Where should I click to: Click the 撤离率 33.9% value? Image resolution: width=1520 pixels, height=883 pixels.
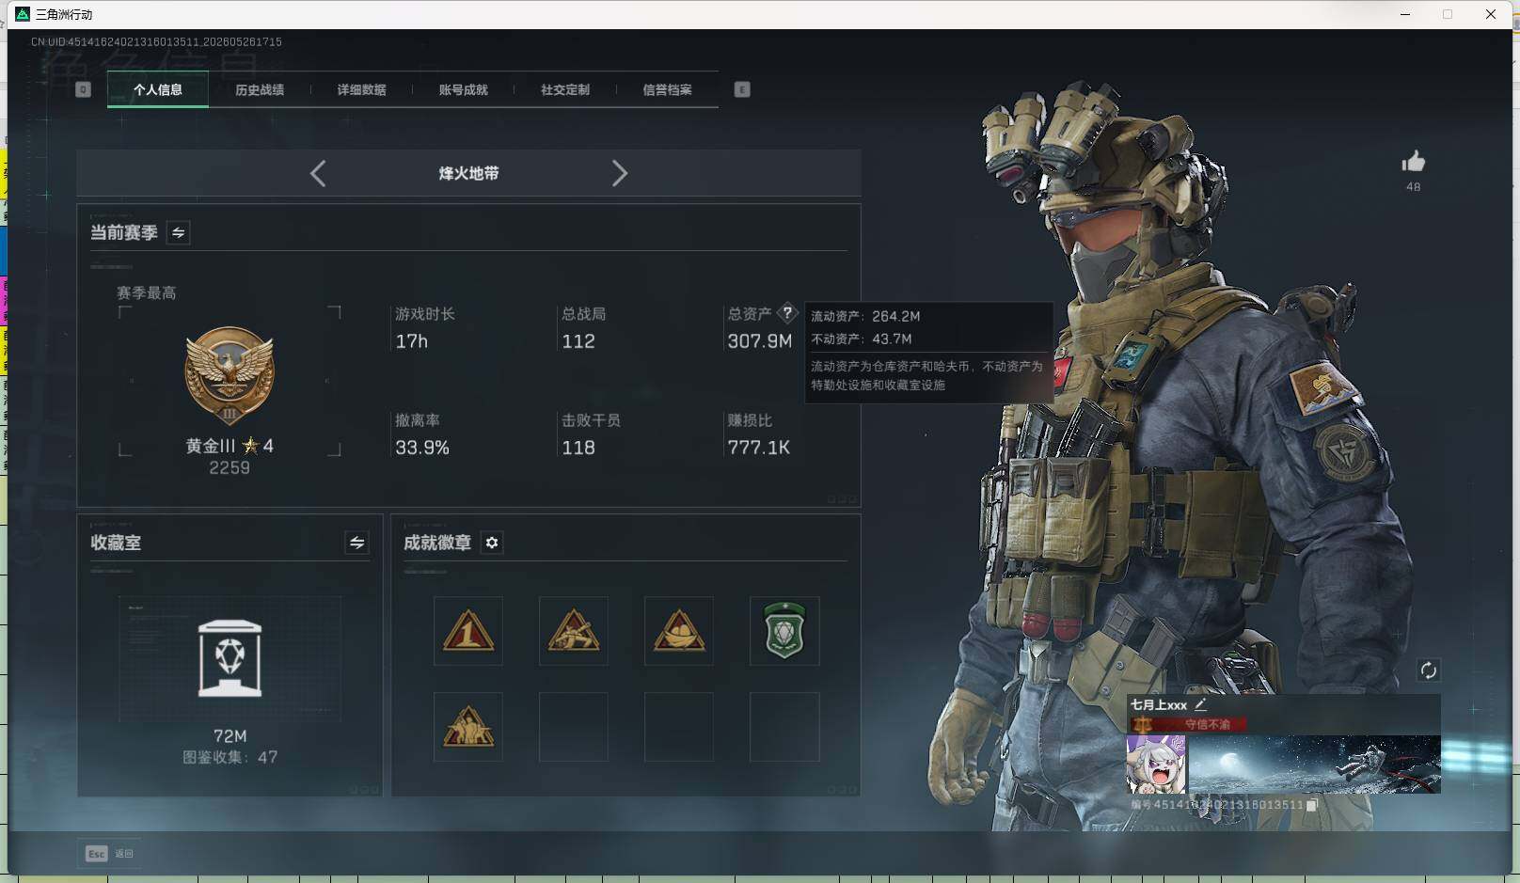pos(422,448)
